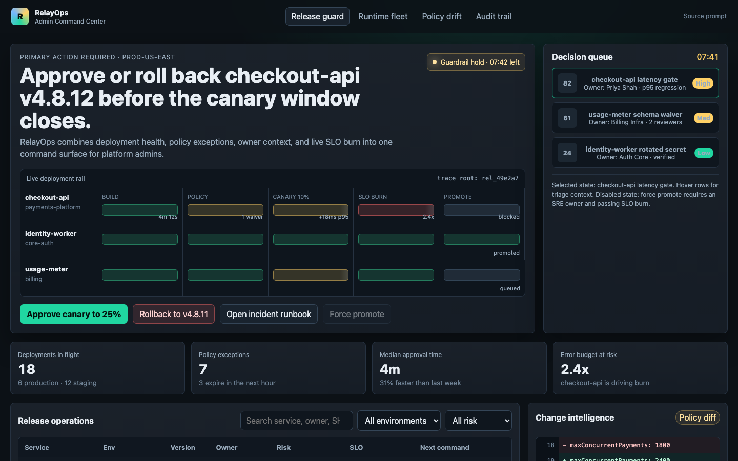Click trace root rel_49e2a7 text
The width and height of the screenshot is (738, 461).
(478, 178)
